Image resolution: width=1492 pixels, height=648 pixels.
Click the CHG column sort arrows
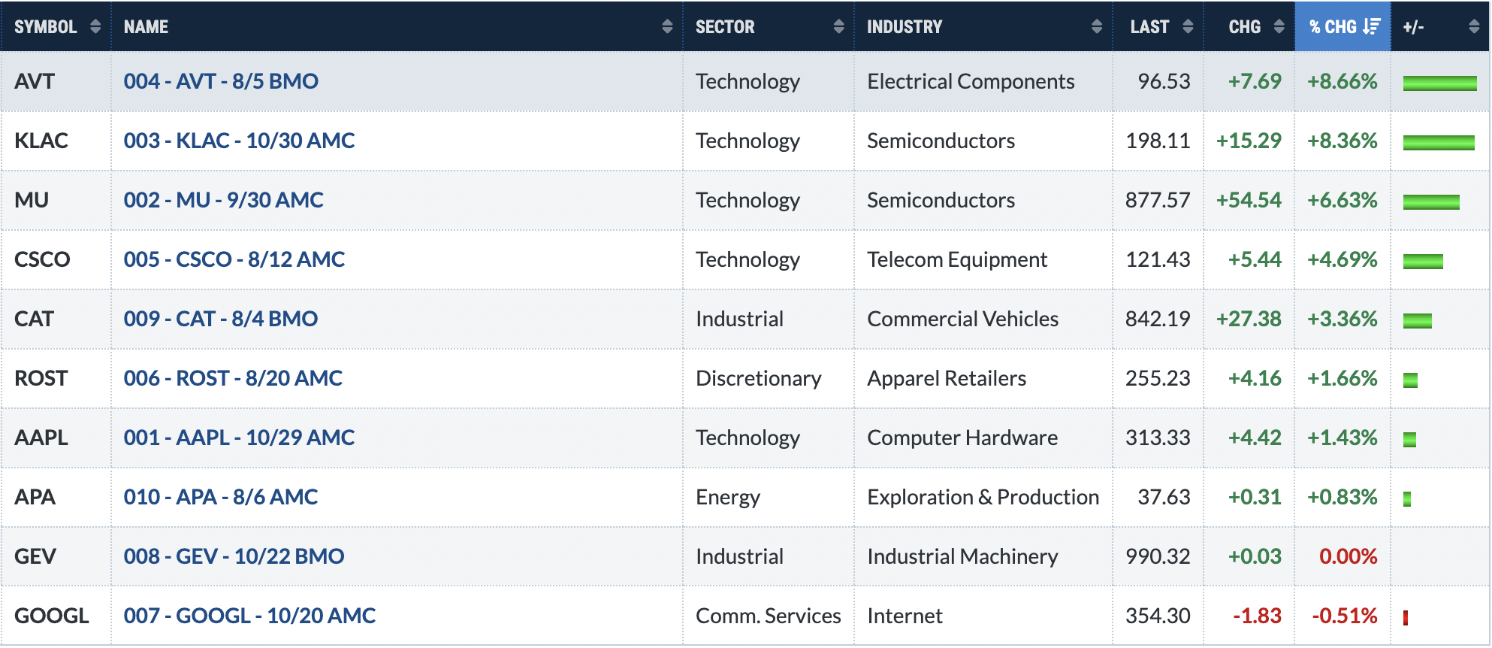[x=1279, y=27]
